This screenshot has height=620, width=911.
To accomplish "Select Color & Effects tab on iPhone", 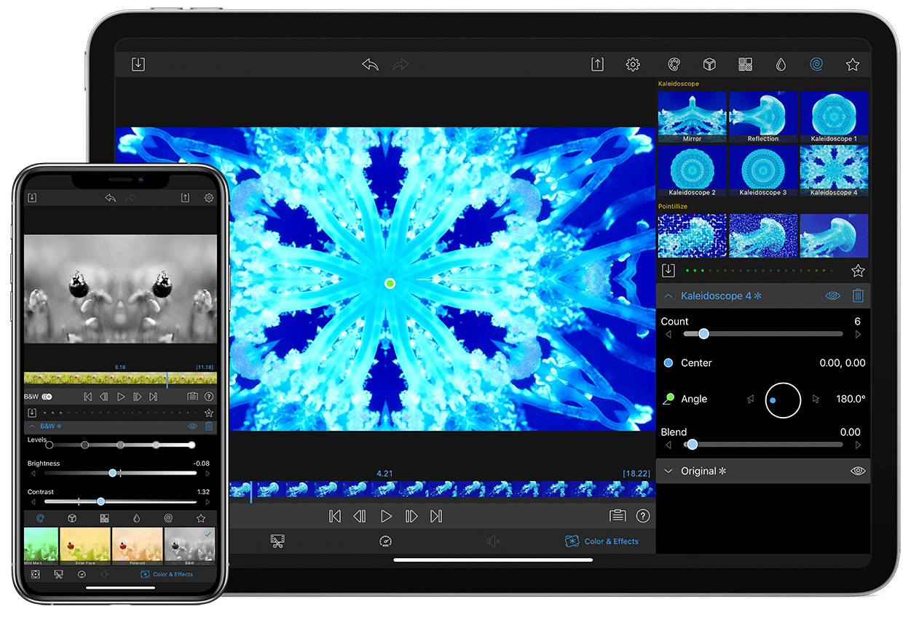I will point(166,574).
